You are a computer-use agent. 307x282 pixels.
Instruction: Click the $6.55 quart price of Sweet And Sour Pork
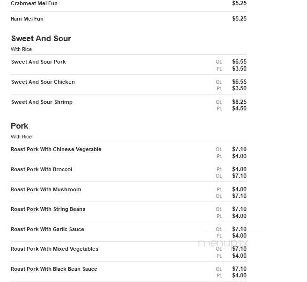[239, 62]
